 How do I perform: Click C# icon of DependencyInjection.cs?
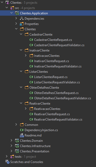tap(22, 130)
